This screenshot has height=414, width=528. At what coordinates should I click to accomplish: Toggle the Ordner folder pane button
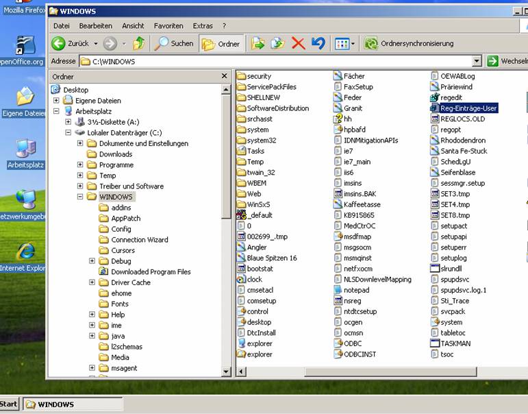click(x=221, y=44)
